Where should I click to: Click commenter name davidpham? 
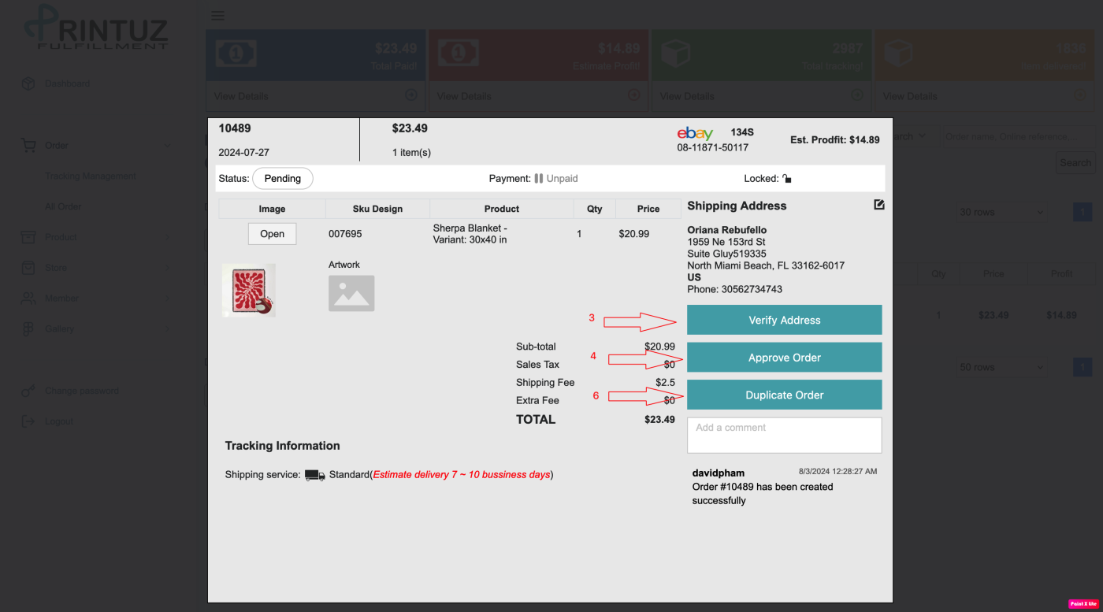[x=719, y=473]
